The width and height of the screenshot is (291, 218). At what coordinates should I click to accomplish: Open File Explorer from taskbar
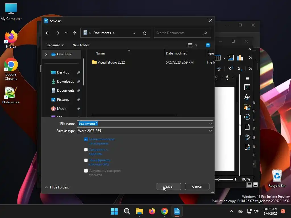coord(139,211)
